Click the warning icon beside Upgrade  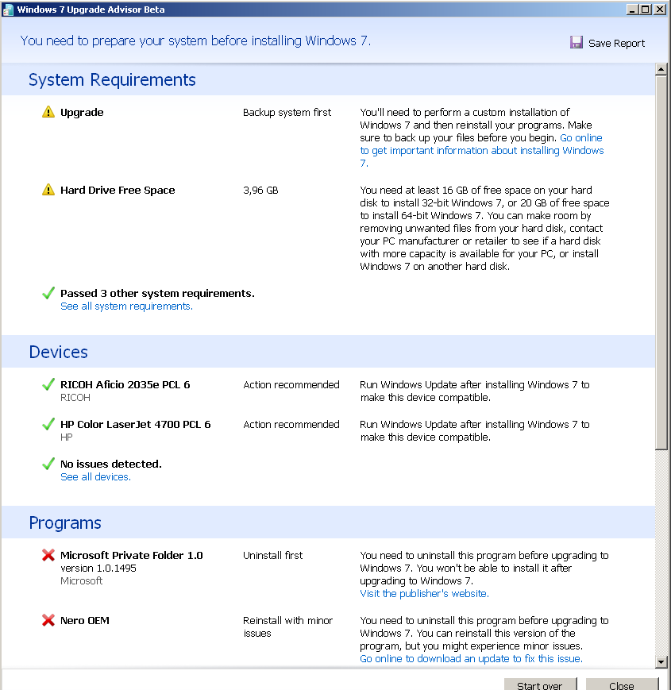click(x=48, y=112)
